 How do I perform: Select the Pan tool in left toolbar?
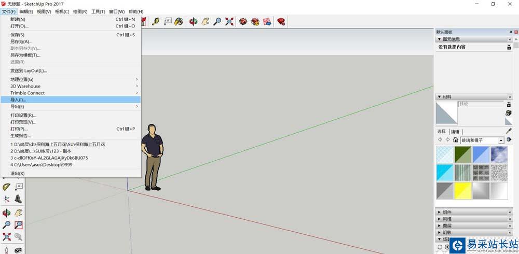19,213
